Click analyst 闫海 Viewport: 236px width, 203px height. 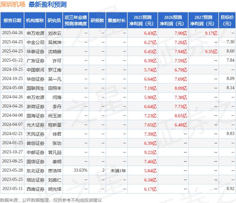57,97
